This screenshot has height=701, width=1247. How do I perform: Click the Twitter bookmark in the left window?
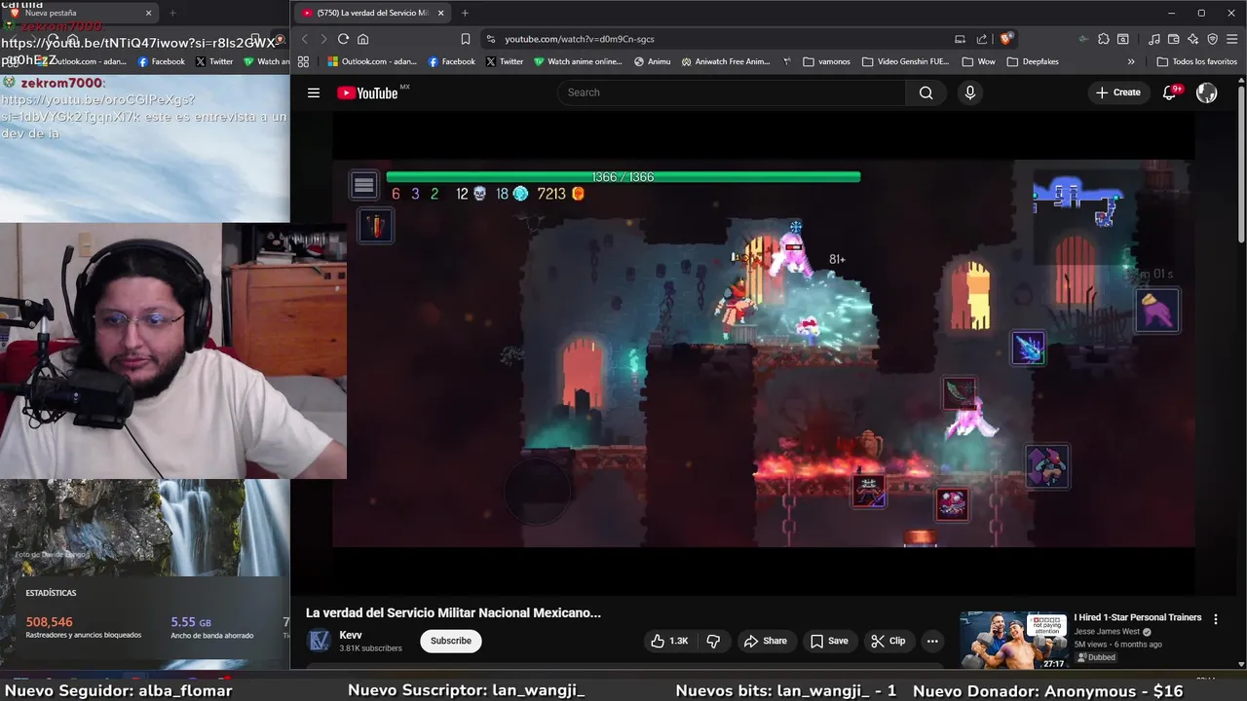click(214, 61)
